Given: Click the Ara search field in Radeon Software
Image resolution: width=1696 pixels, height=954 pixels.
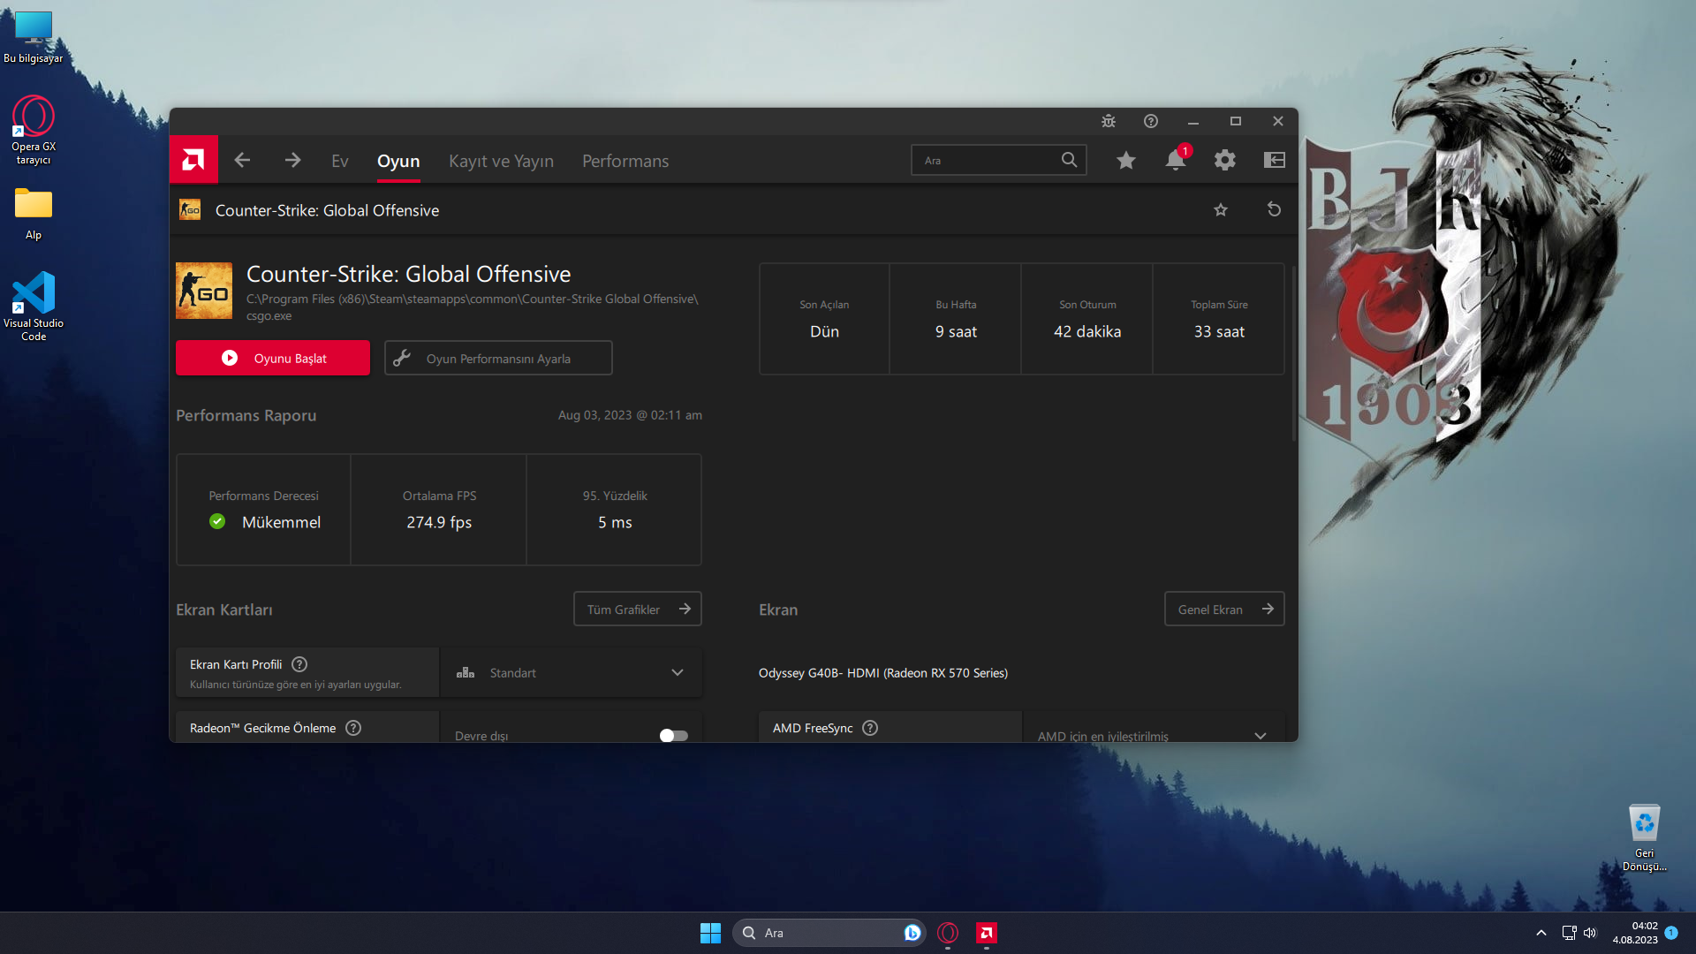Looking at the screenshot, I should point(988,160).
